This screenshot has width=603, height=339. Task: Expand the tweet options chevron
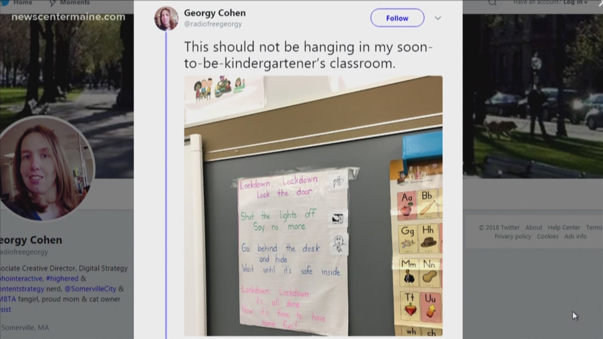pos(438,18)
